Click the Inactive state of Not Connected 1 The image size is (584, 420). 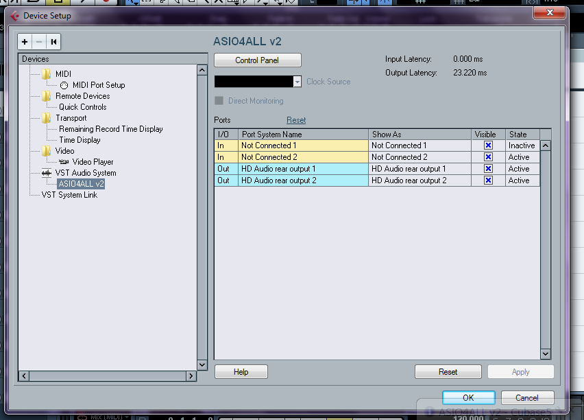click(522, 145)
